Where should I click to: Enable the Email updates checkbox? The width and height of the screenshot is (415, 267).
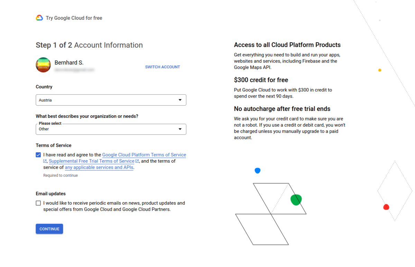point(38,203)
